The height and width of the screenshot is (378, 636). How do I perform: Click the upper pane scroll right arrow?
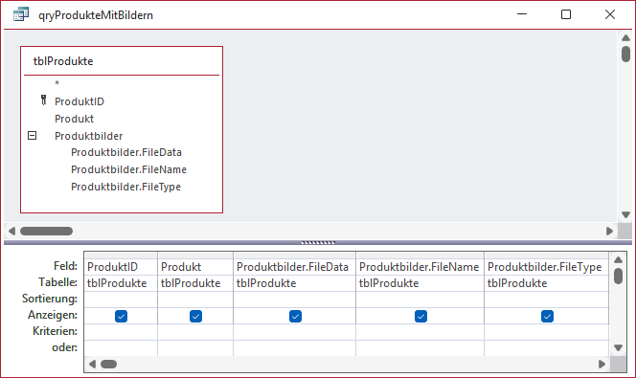tap(609, 231)
